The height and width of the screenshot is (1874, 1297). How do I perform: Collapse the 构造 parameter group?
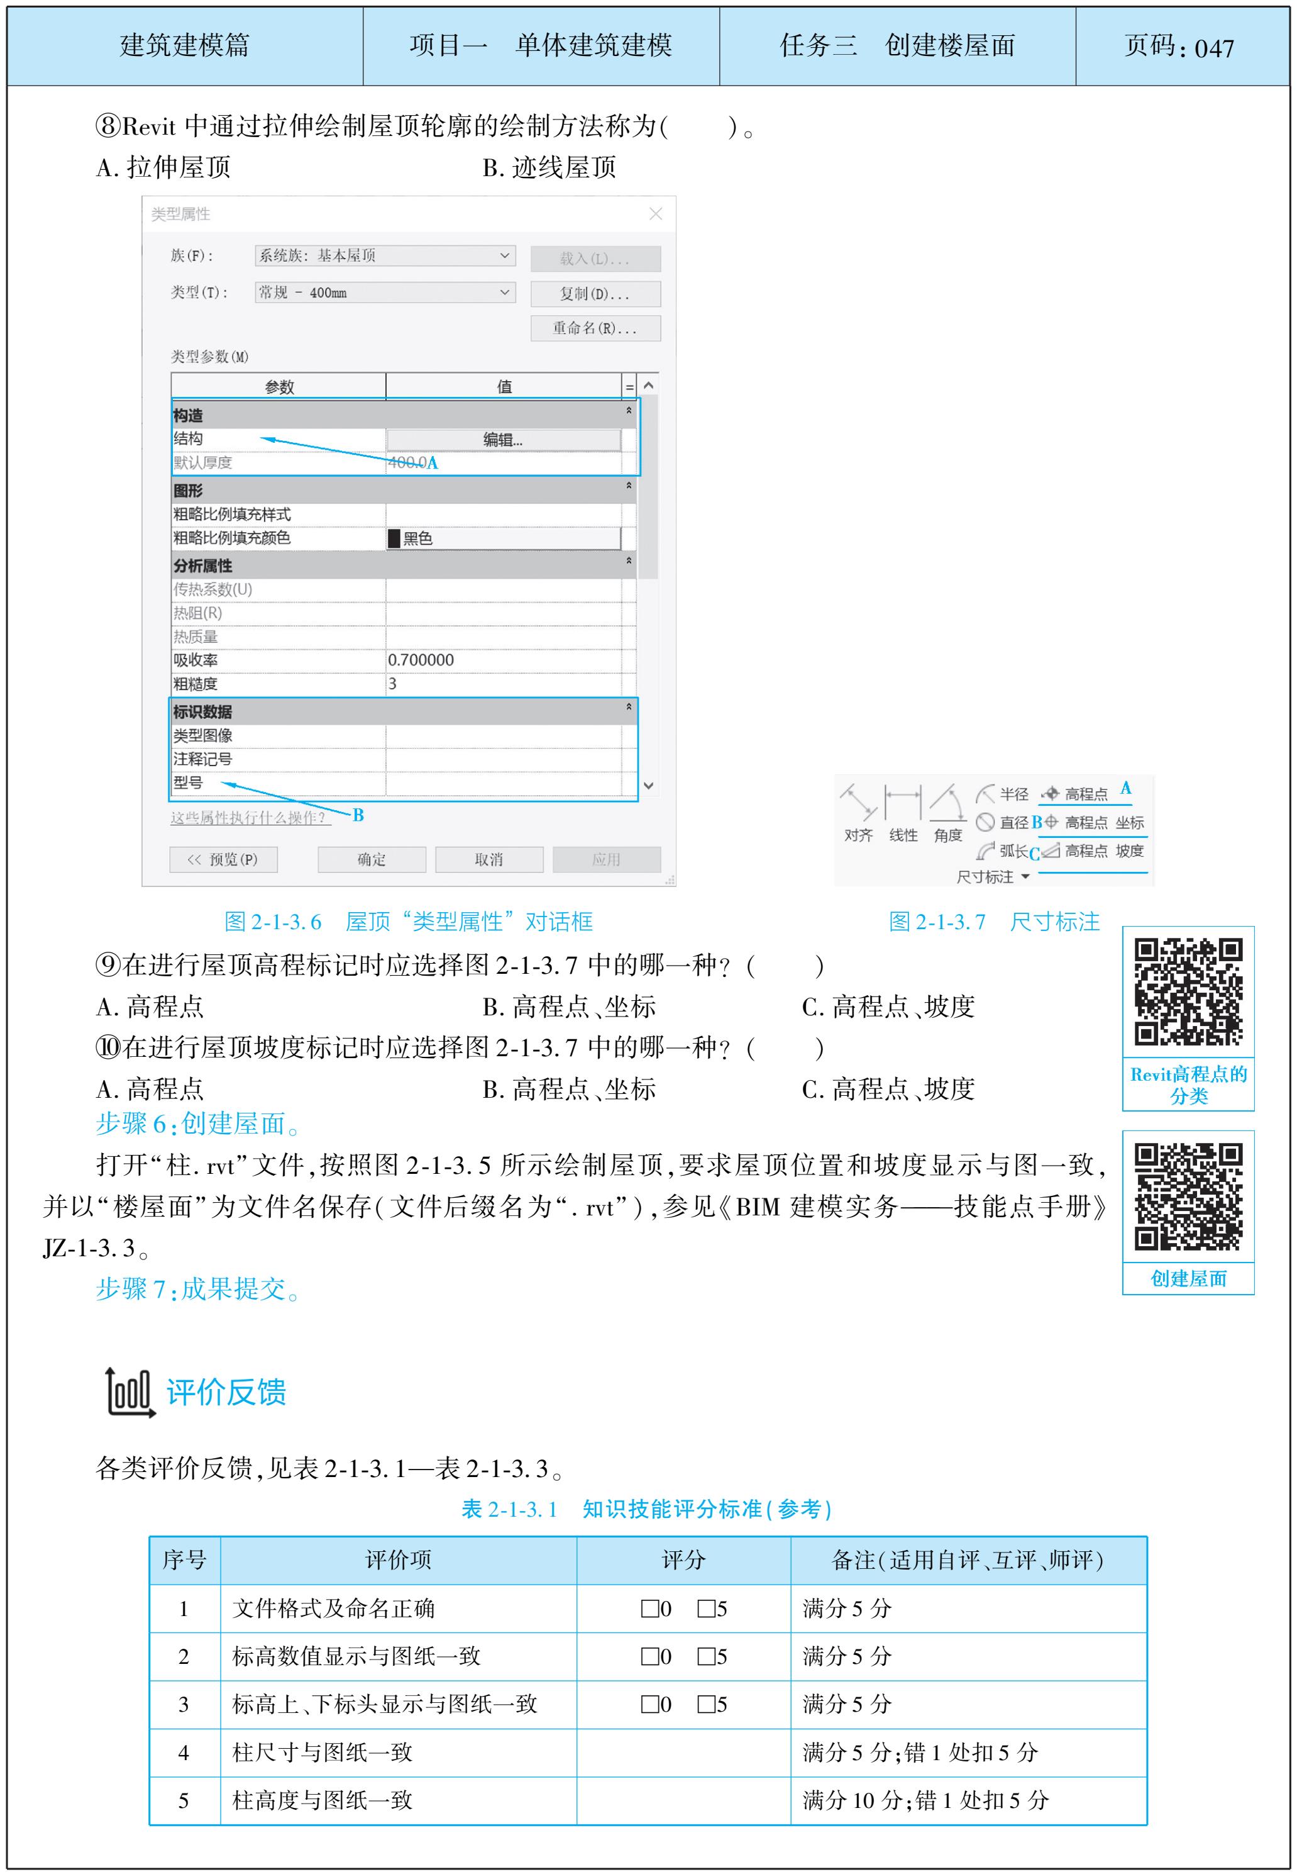click(x=628, y=411)
